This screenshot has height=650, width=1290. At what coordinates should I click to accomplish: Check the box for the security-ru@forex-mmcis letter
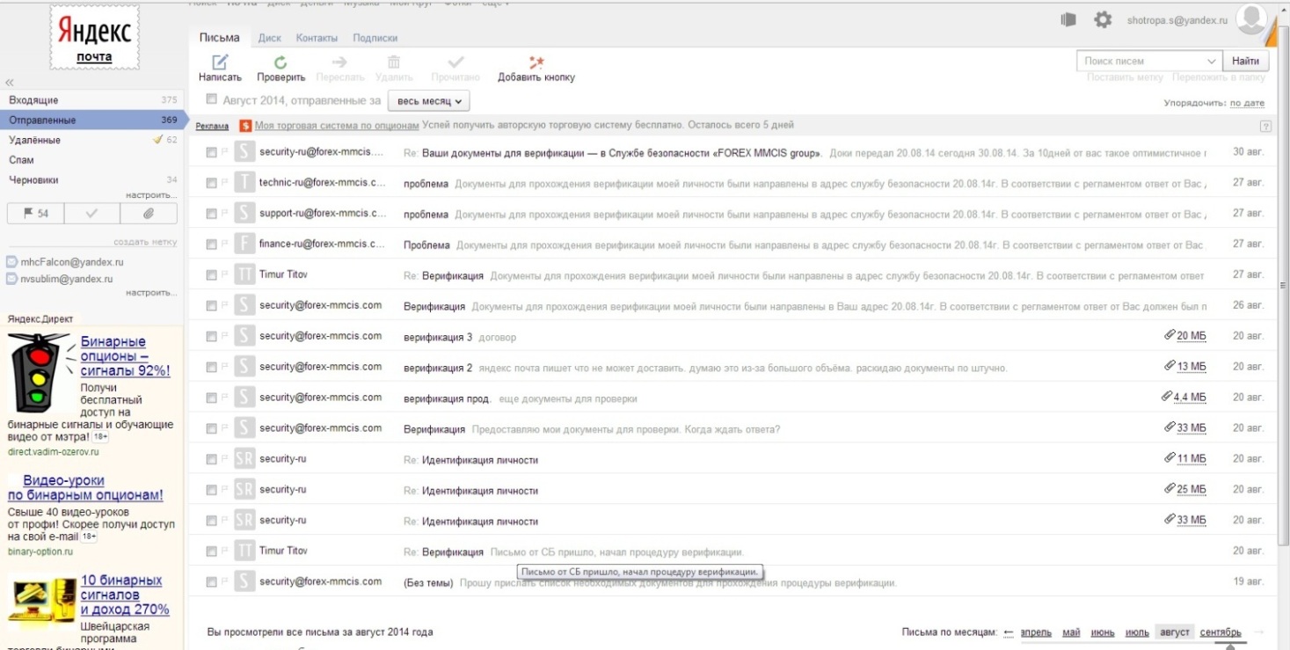(x=211, y=152)
